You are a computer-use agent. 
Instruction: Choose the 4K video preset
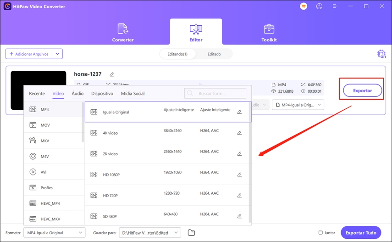click(x=167, y=133)
